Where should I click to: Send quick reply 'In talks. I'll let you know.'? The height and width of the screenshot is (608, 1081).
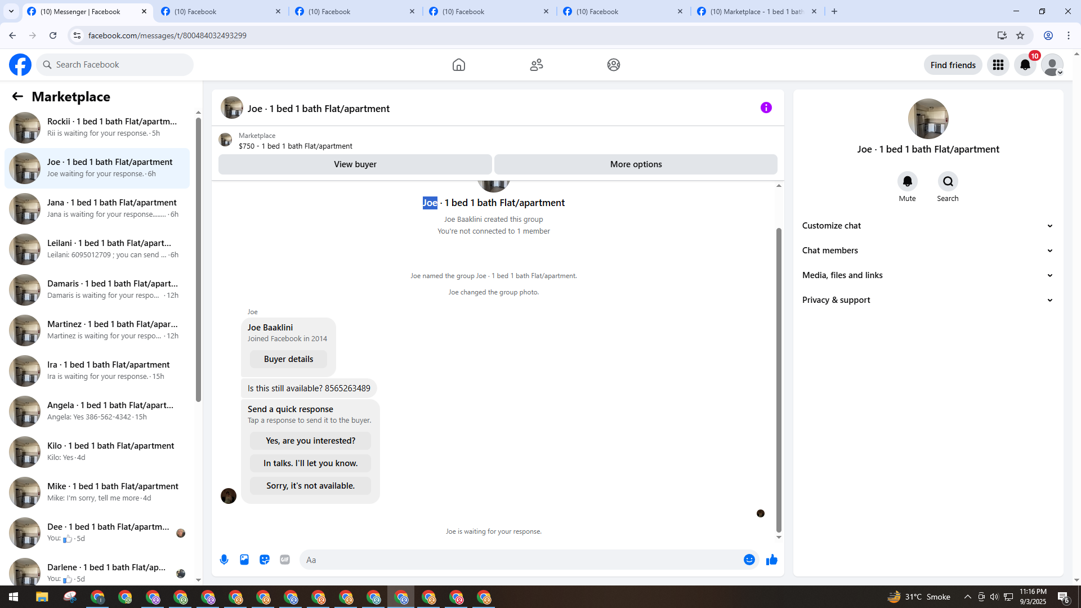pyautogui.click(x=311, y=463)
